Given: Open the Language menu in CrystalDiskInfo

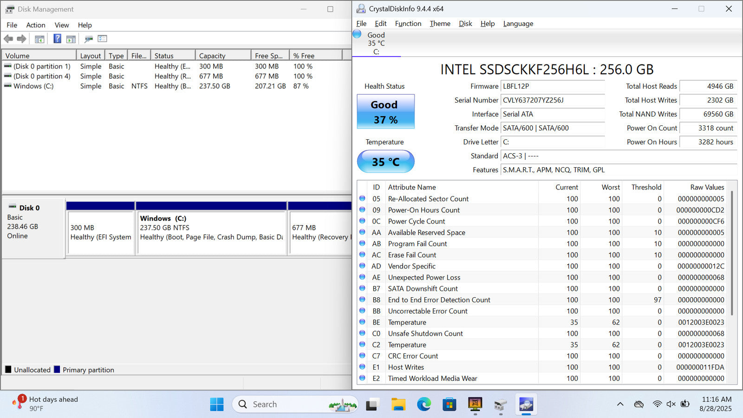Looking at the screenshot, I should point(518,24).
